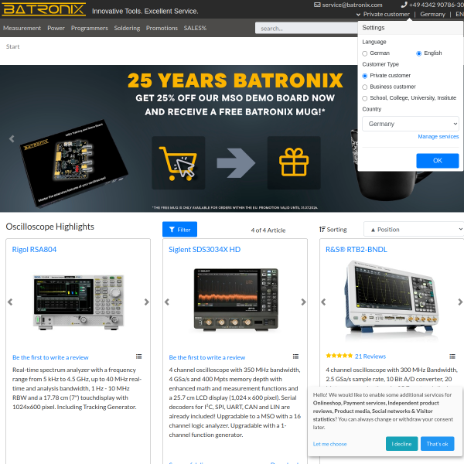Open the Siglent SDS3034X HD product title
The image size is (464, 464).
pyautogui.click(x=204, y=250)
